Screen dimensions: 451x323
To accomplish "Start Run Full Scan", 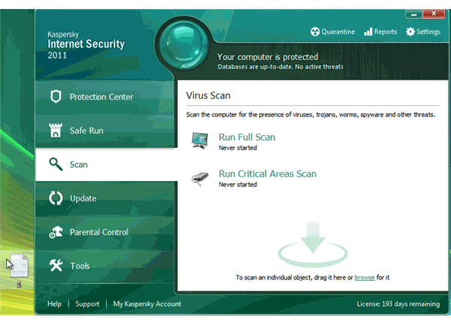I will coord(247,137).
